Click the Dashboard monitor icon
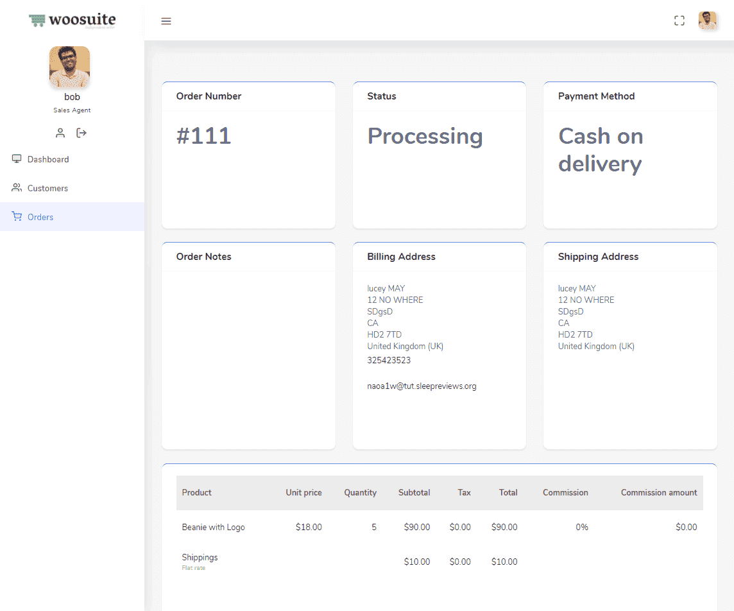 17,159
